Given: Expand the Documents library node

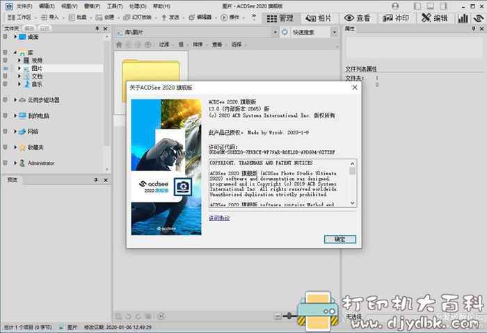Looking at the screenshot, I should coord(19,76).
